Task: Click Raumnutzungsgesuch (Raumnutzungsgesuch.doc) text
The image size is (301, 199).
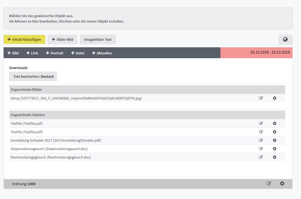Action: [51, 157]
